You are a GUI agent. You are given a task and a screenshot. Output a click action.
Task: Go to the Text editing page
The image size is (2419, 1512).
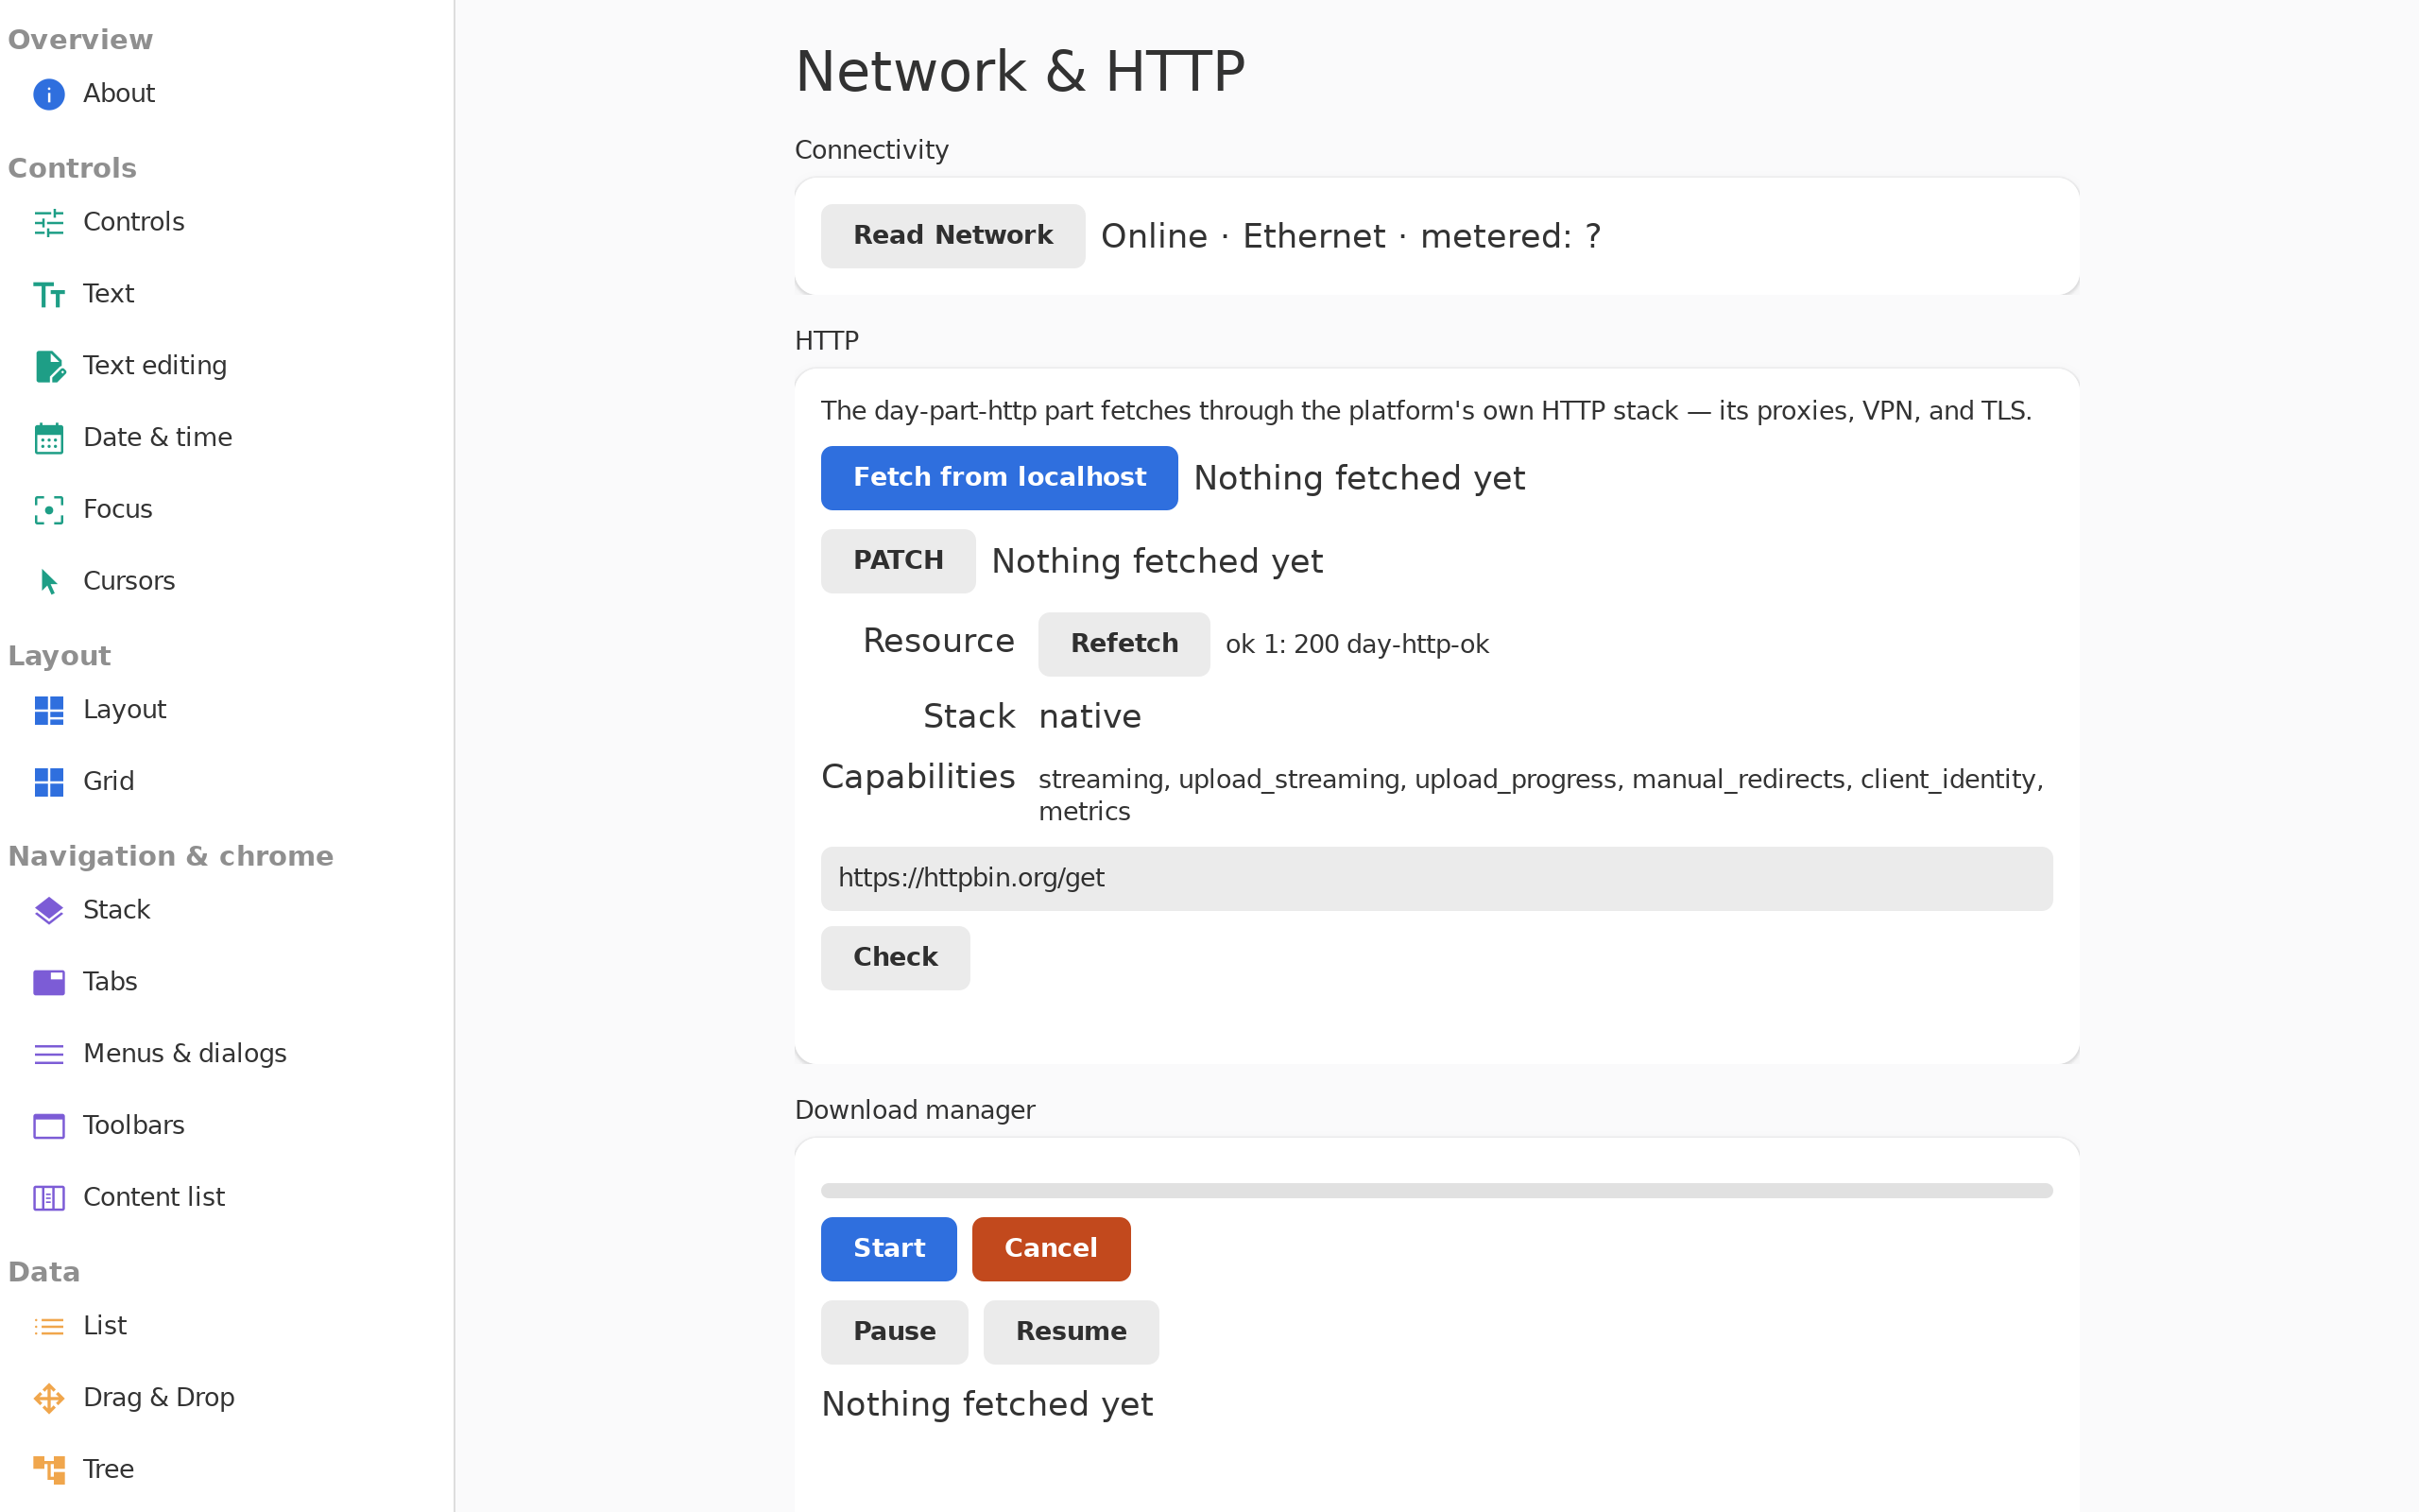coord(155,366)
